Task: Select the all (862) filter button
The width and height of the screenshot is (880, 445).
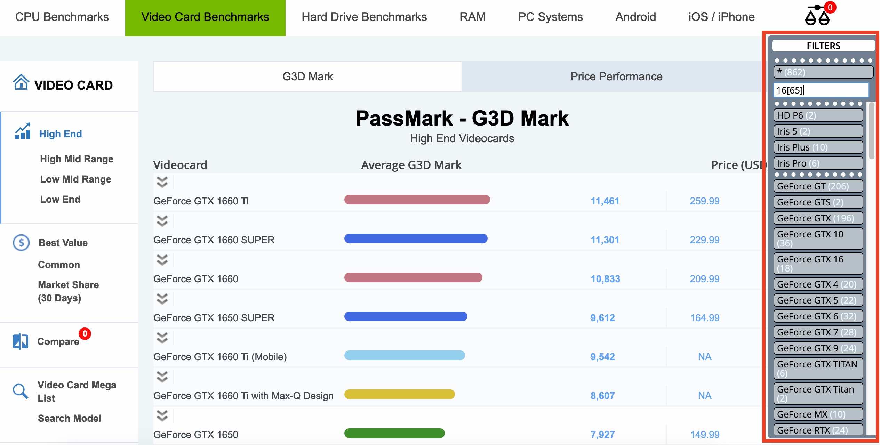Action: click(x=823, y=72)
